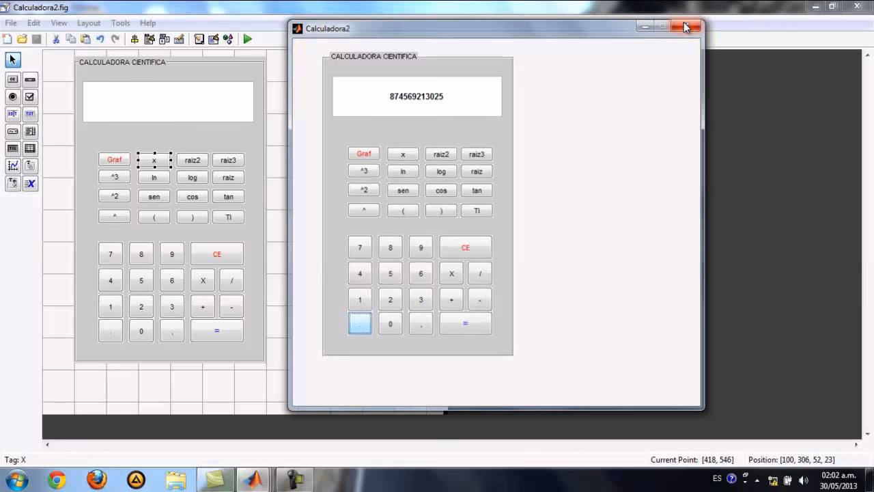Image resolution: width=874 pixels, height=492 pixels.
Task: Click the Align Objects toolbar icon
Action: 135,39
